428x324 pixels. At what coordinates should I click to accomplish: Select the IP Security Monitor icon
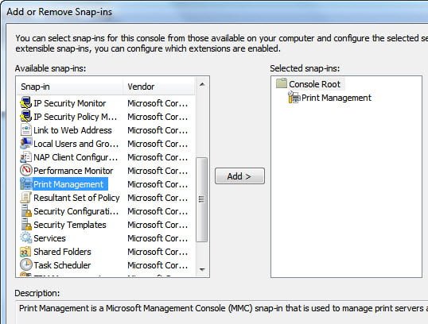(x=26, y=103)
